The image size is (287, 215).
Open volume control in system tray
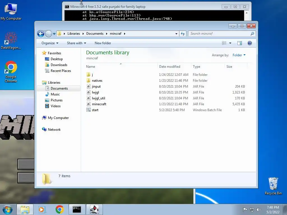point(258,210)
